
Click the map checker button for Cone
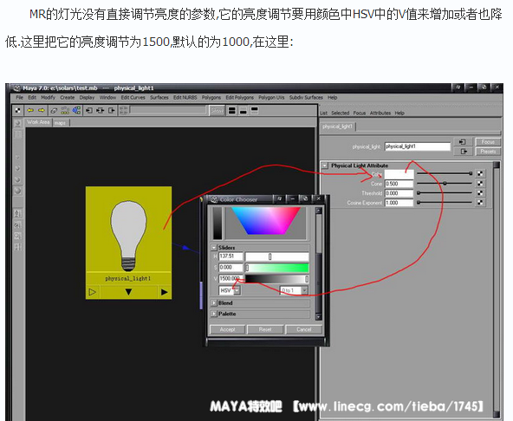coord(480,184)
